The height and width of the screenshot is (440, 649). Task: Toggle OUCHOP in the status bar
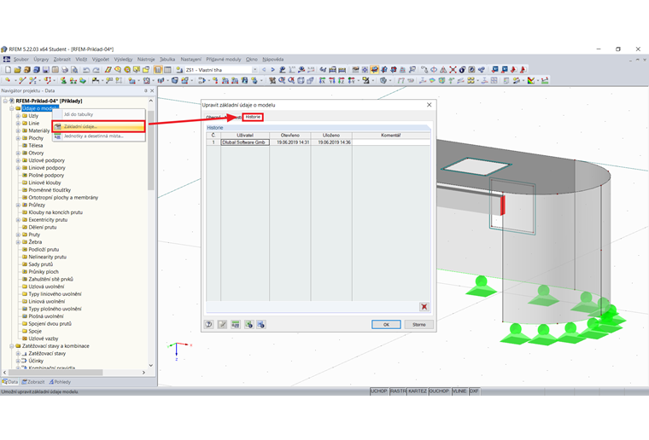[x=439, y=391]
